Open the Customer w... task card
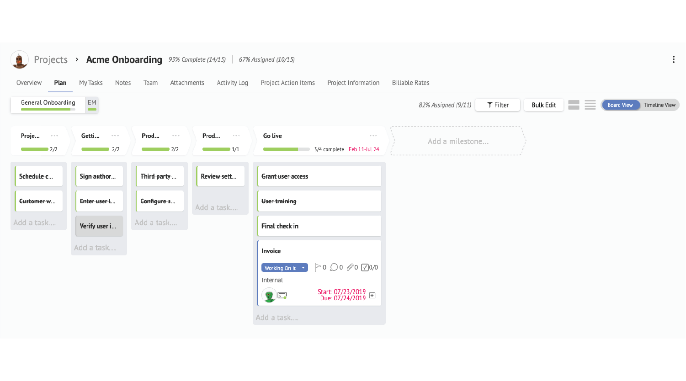This screenshot has height=381, width=686. coord(39,201)
